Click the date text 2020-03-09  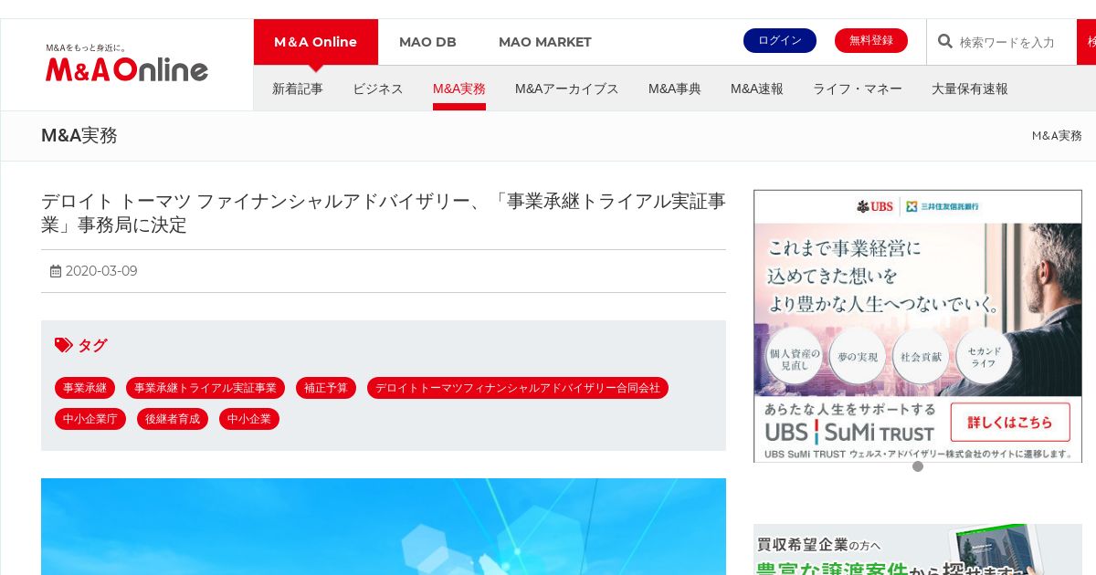(101, 271)
